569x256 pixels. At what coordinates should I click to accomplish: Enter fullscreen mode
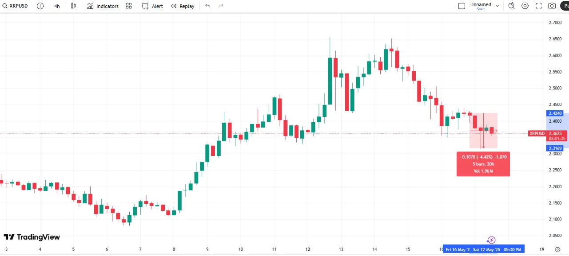tap(538, 6)
